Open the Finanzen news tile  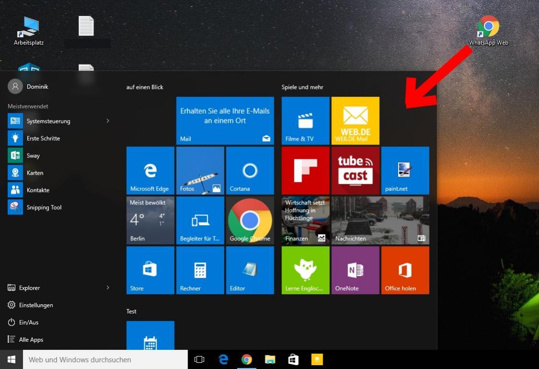point(305,220)
